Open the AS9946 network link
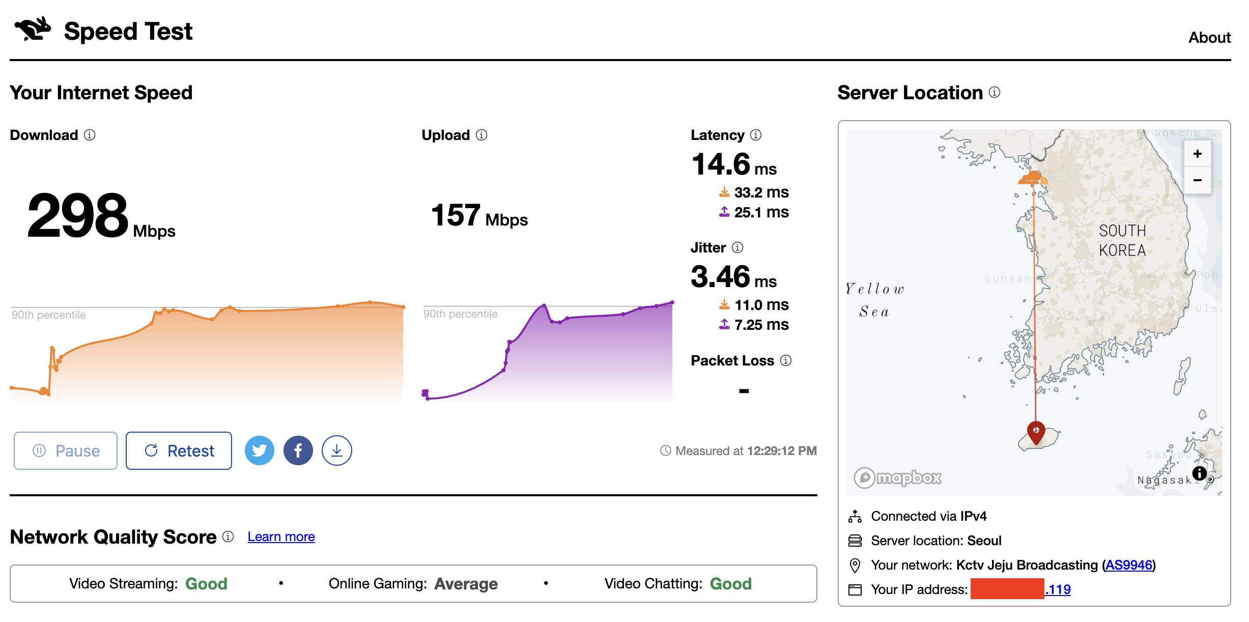1249x622 pixels. coord(1128,565)
